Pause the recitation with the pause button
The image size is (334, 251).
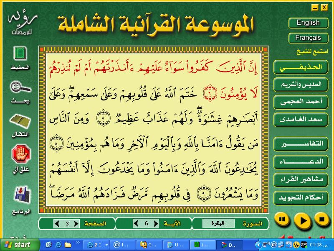coord(282,220)
